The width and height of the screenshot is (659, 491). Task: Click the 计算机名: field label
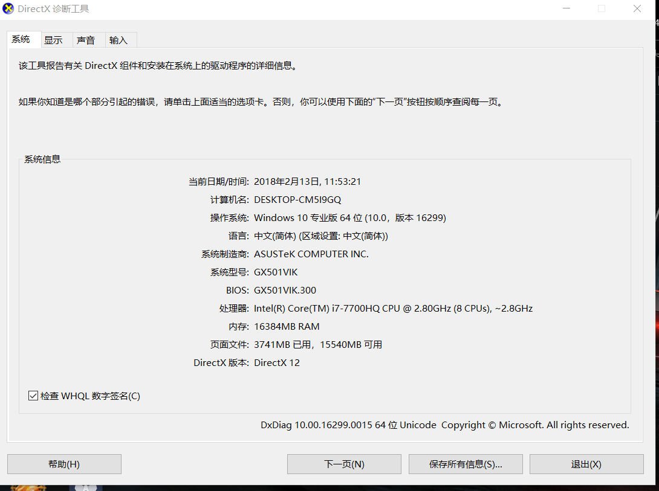(230, 200)
